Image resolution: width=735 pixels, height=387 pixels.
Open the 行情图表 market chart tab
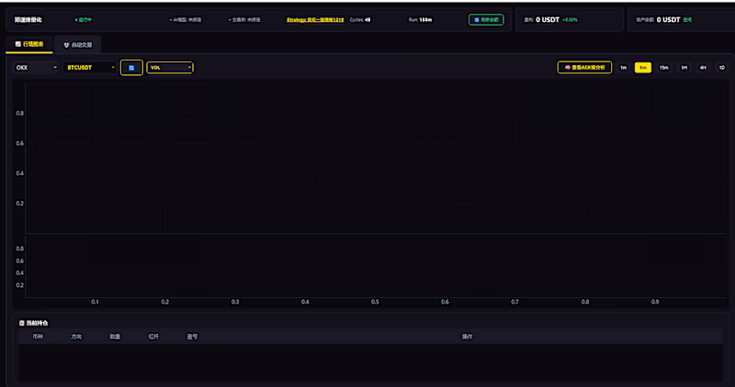29,44
